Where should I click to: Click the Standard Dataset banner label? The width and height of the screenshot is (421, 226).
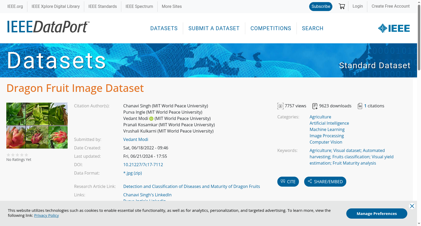click(x=375, y=65)
